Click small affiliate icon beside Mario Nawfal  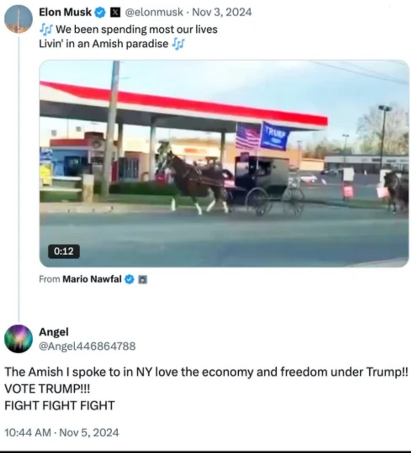click(x=143, y=280)
